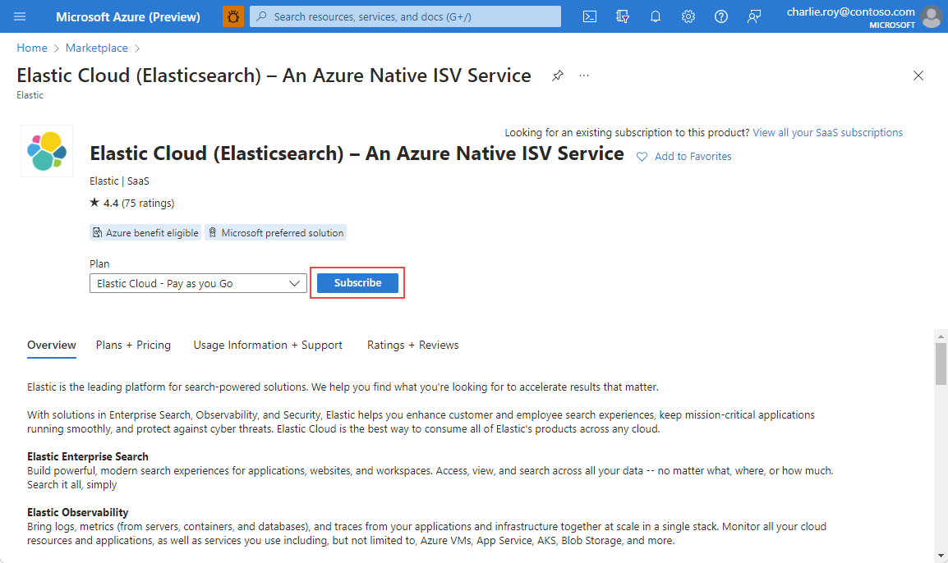Focus the Search resources, services, and docs box
Viewport: 948px width, 563px height.
point(405,17)
